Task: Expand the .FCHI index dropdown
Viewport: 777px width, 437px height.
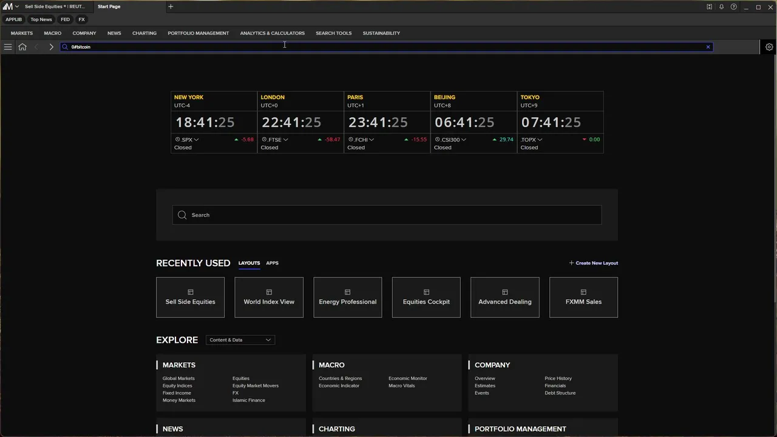Action: coord(372,140)
